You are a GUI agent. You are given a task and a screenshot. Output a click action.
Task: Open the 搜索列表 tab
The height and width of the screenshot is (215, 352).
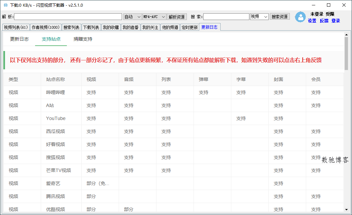click(x=71, y=27)
